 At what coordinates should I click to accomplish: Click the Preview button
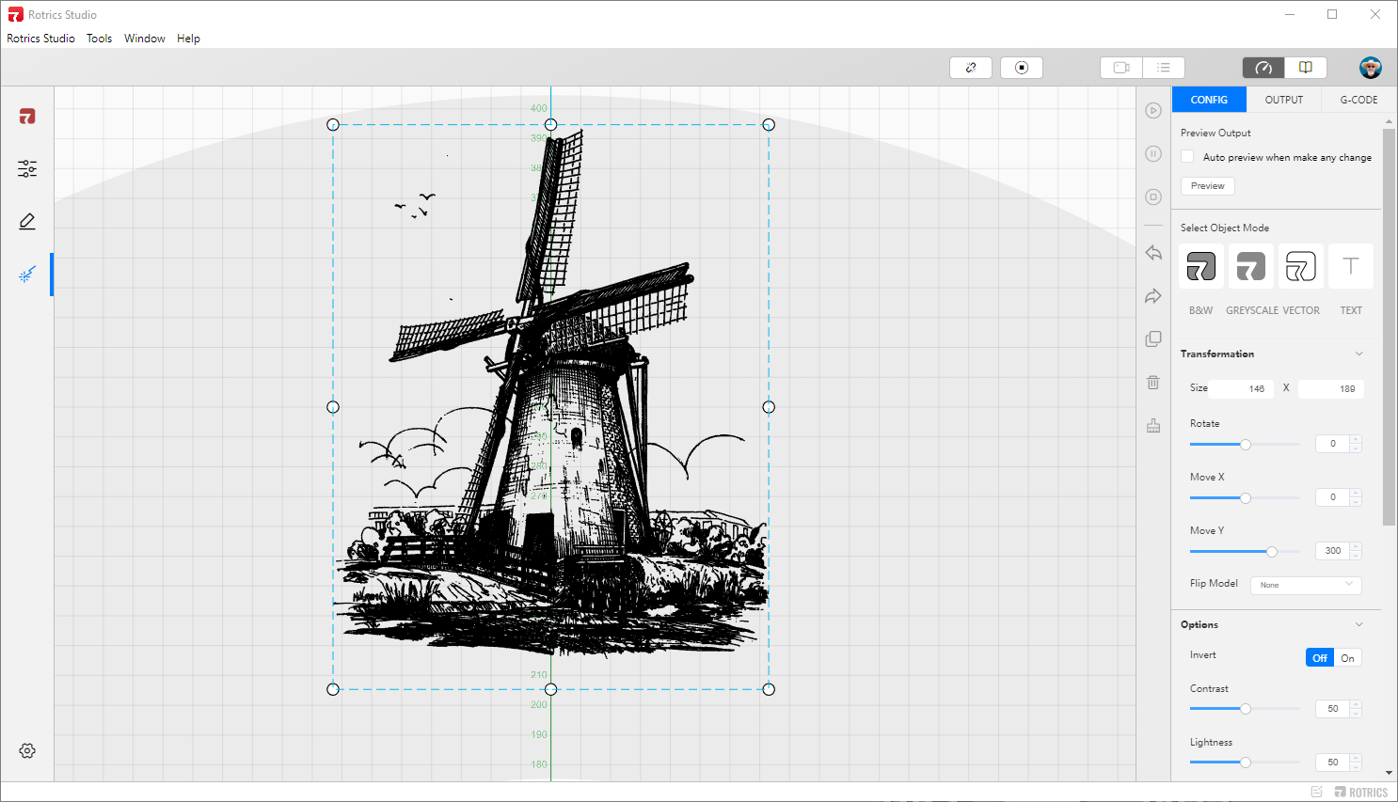pyautogui.click(x=1208, y=186)
